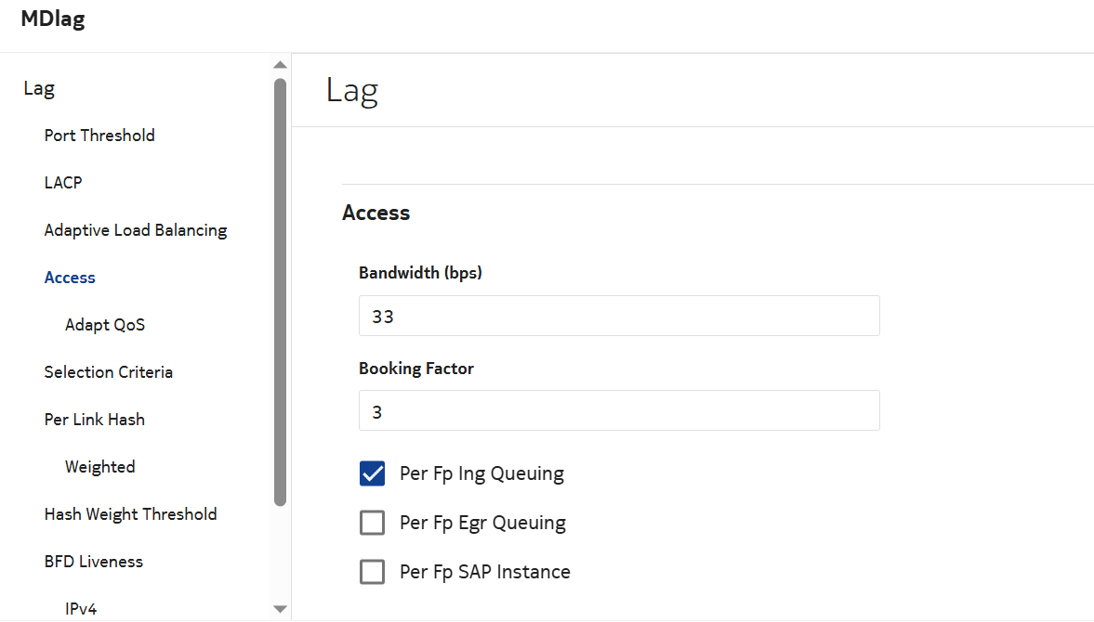Screen dimensions: 1094x622
Task: Click the Bandwidth (bps) input field
Action: coord(618,316)
